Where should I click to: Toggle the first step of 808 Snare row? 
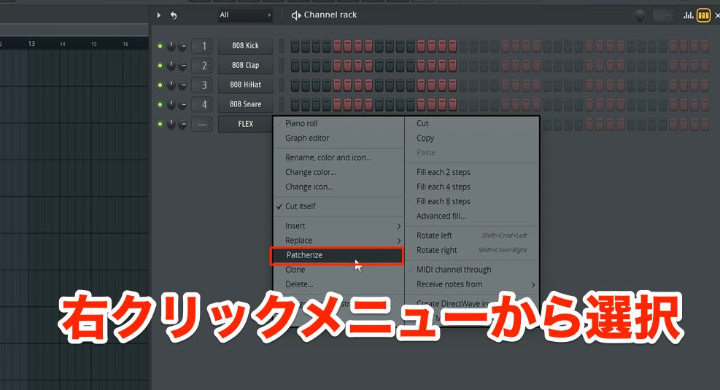295,105
